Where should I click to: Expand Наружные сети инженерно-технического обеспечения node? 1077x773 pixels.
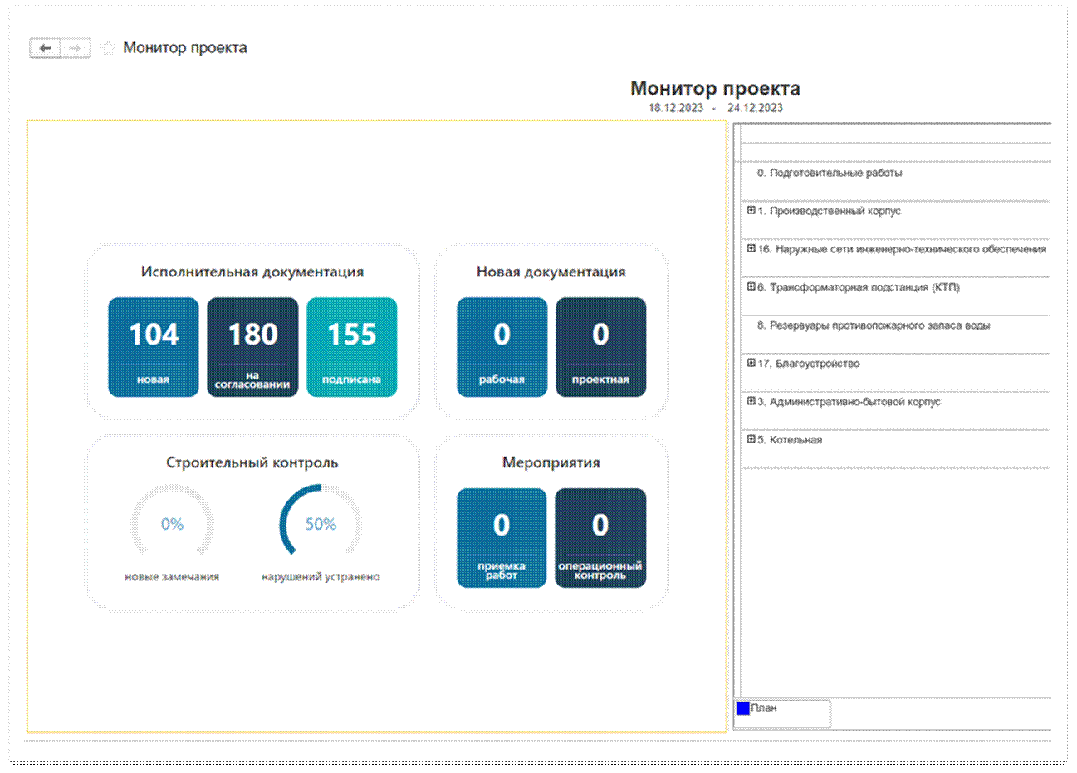pyautogui.click(x=751, y=248)
